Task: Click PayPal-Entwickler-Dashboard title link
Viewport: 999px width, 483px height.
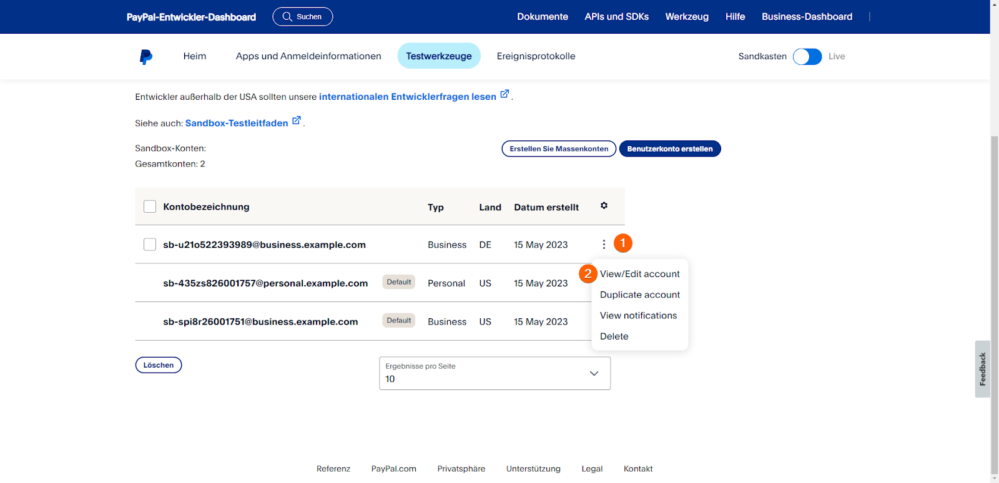Action: click(191, 17)
